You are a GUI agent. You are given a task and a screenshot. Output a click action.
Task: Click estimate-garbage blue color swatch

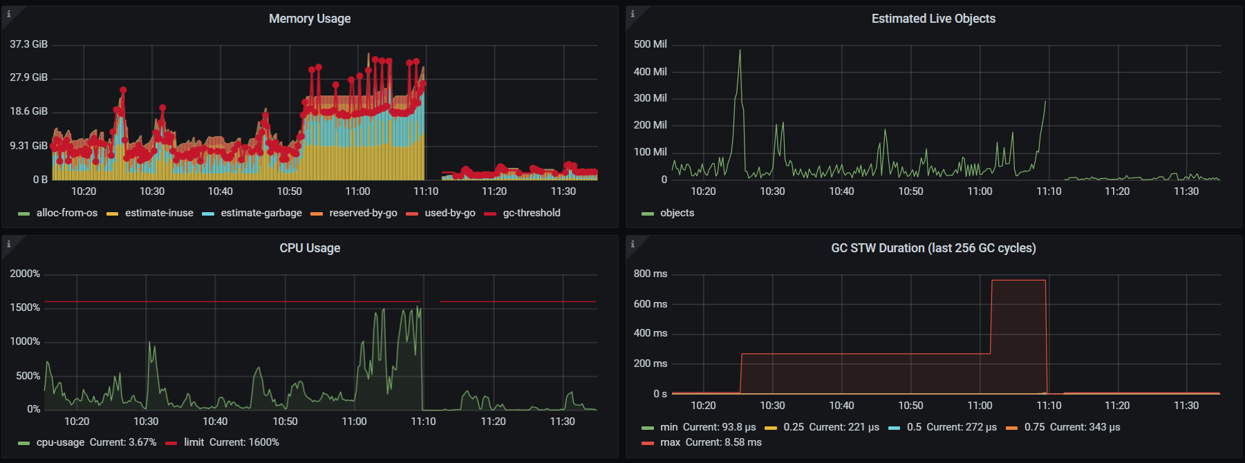pos(208,214)
